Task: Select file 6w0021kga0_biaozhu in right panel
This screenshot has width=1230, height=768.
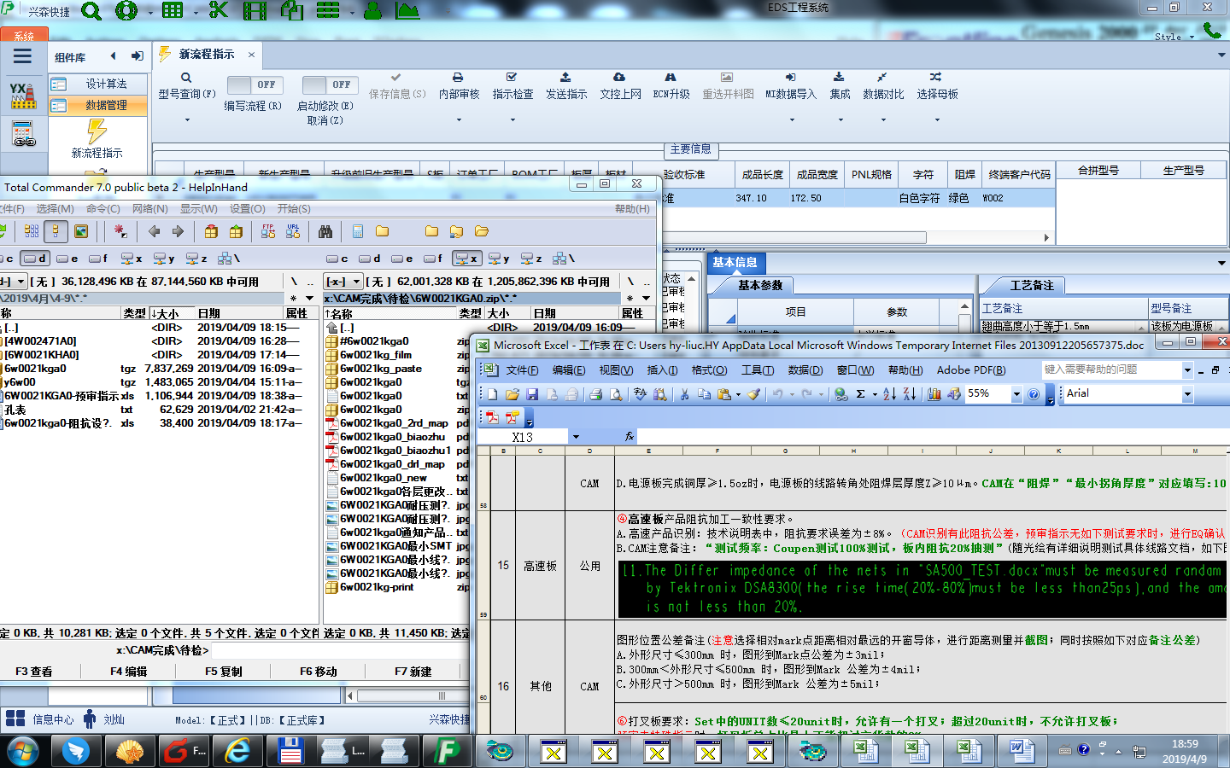Action: [x=393, y=437]
